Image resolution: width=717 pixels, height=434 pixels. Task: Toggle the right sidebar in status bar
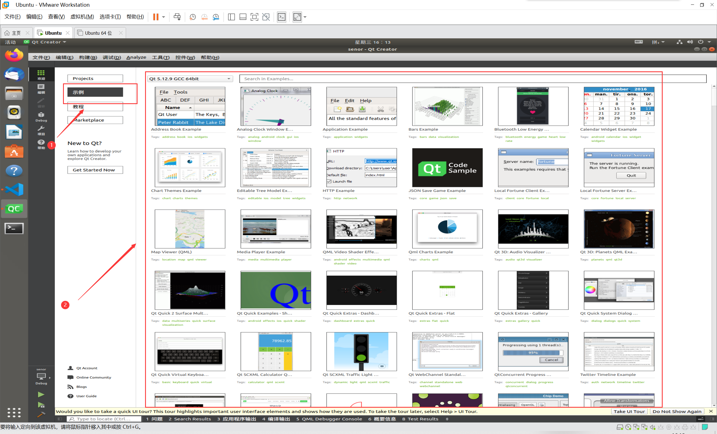712,419
